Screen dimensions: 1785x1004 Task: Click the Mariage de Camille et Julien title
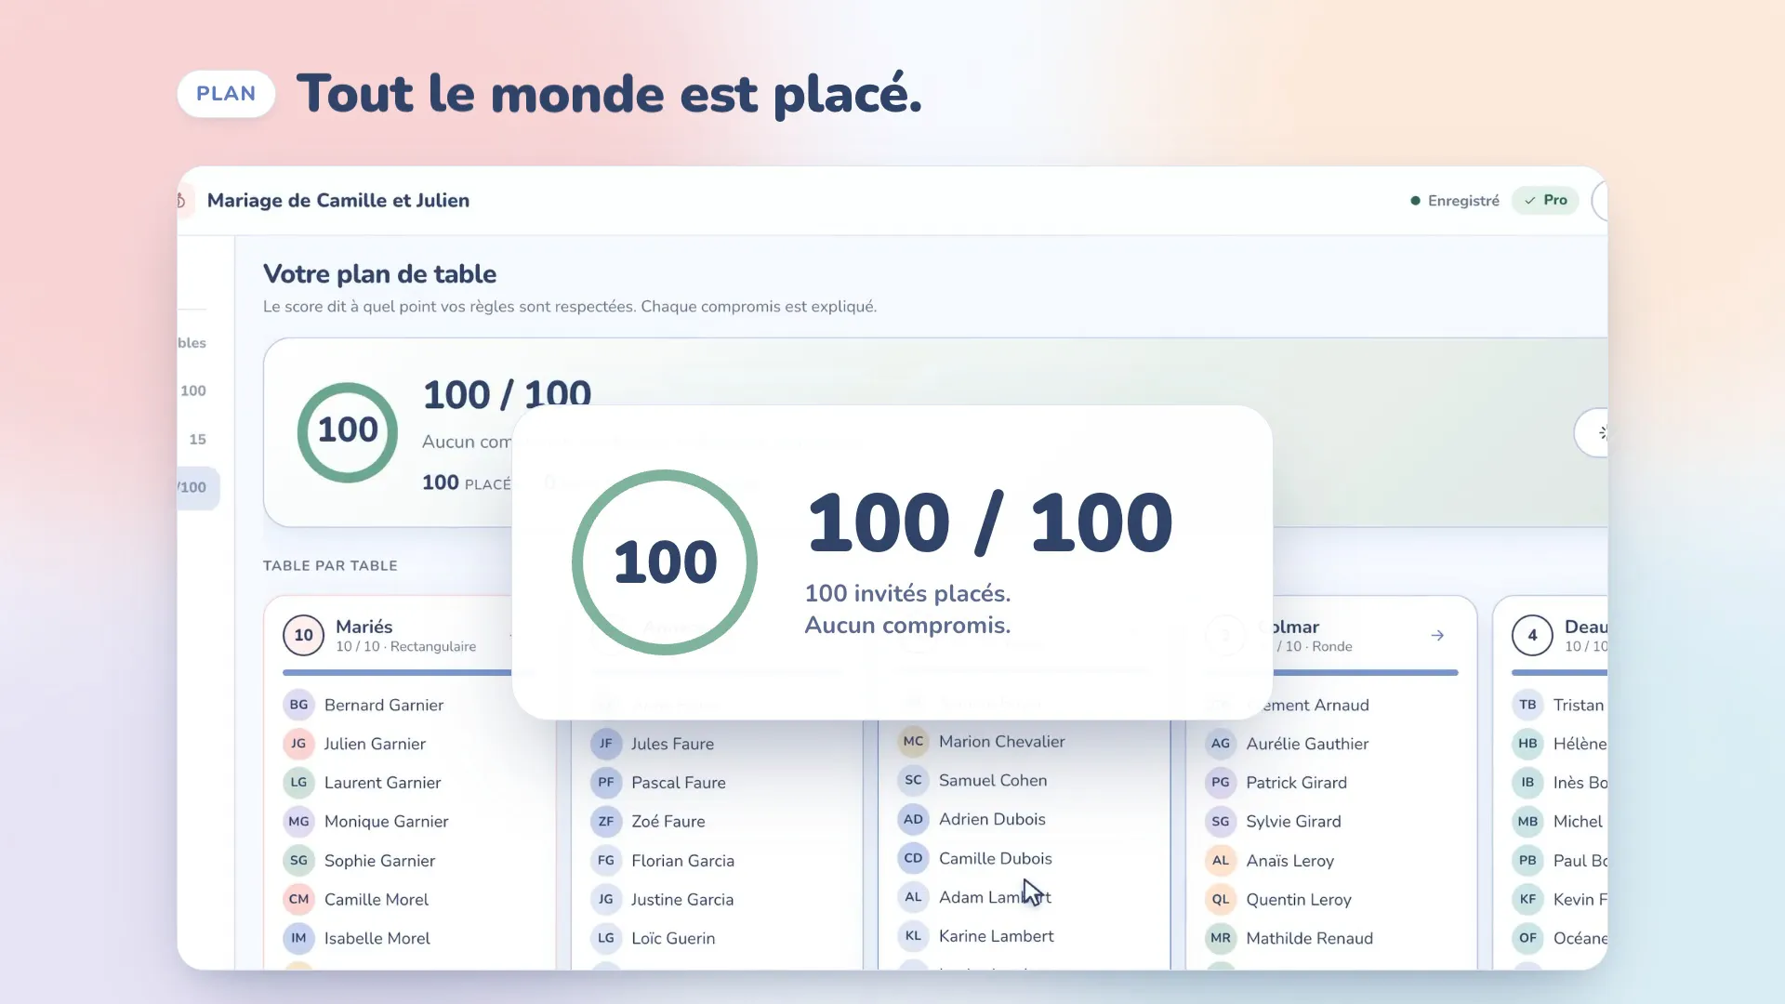pyautogui.click(x=338, y=201)
